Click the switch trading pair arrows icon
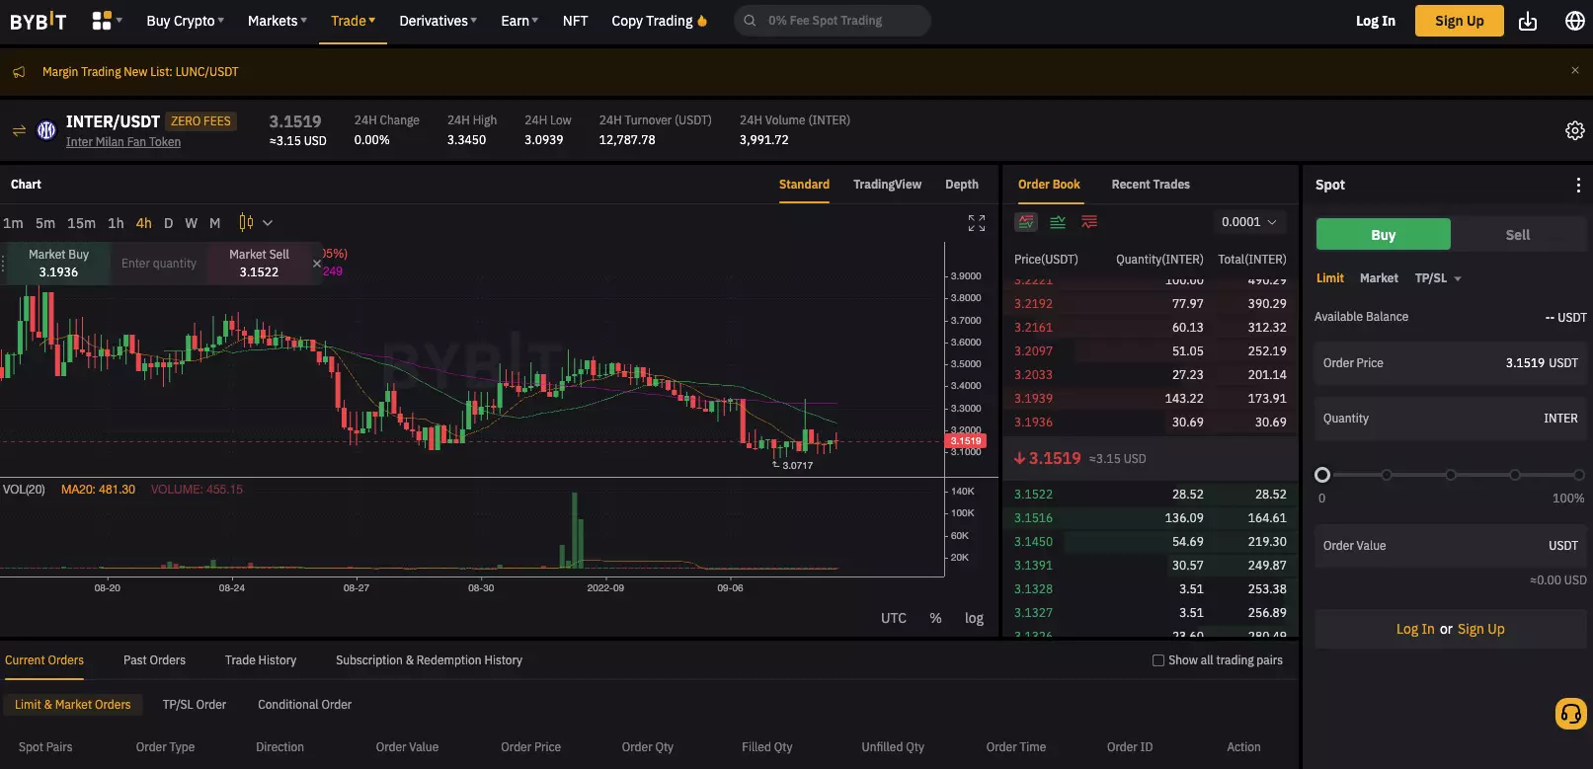This screenshot has width=1593, height=769. [19, 130]
